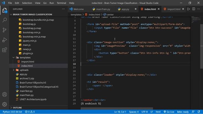Click the feedback icon in status bar

193,112
